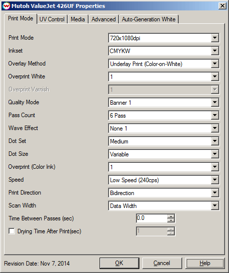Open the Quality Mode Banner 1 dropdown
Viewport: 229px width, 273px height.
[x=164, y=102]
